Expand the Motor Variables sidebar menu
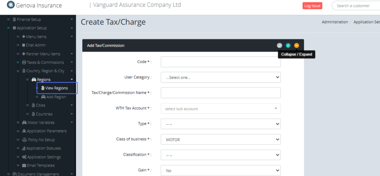The height and width of the screenshot is (176, 380). point(41,123)
